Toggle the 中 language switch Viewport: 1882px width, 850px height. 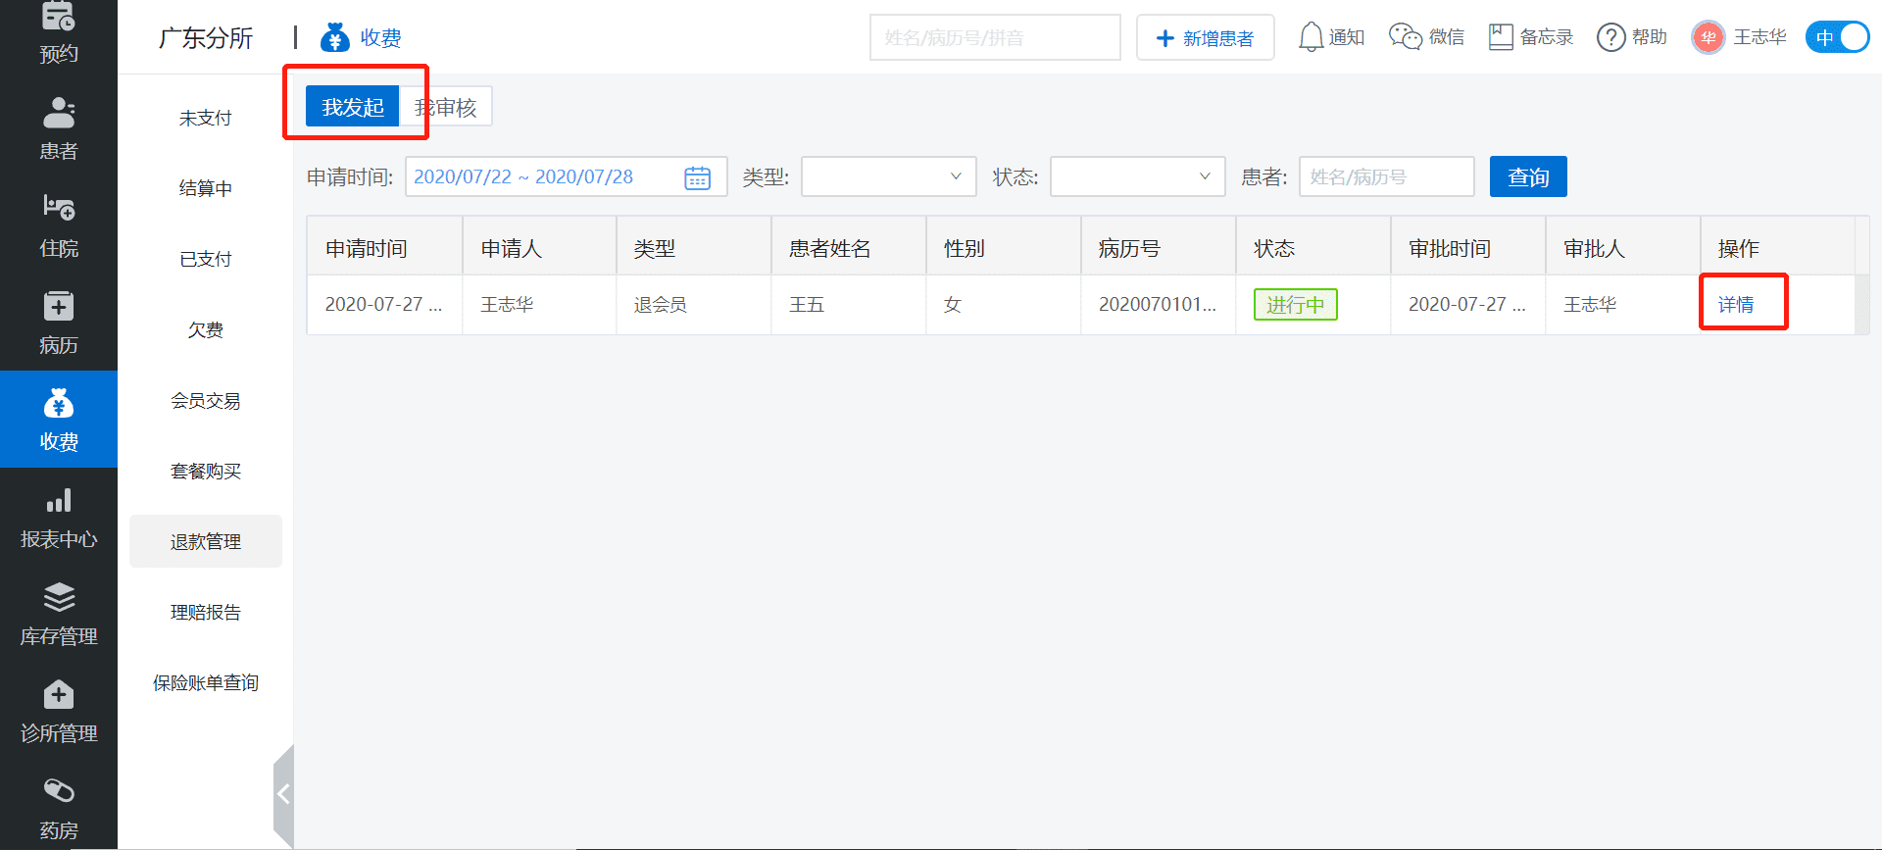click(x=1837, y=37)
